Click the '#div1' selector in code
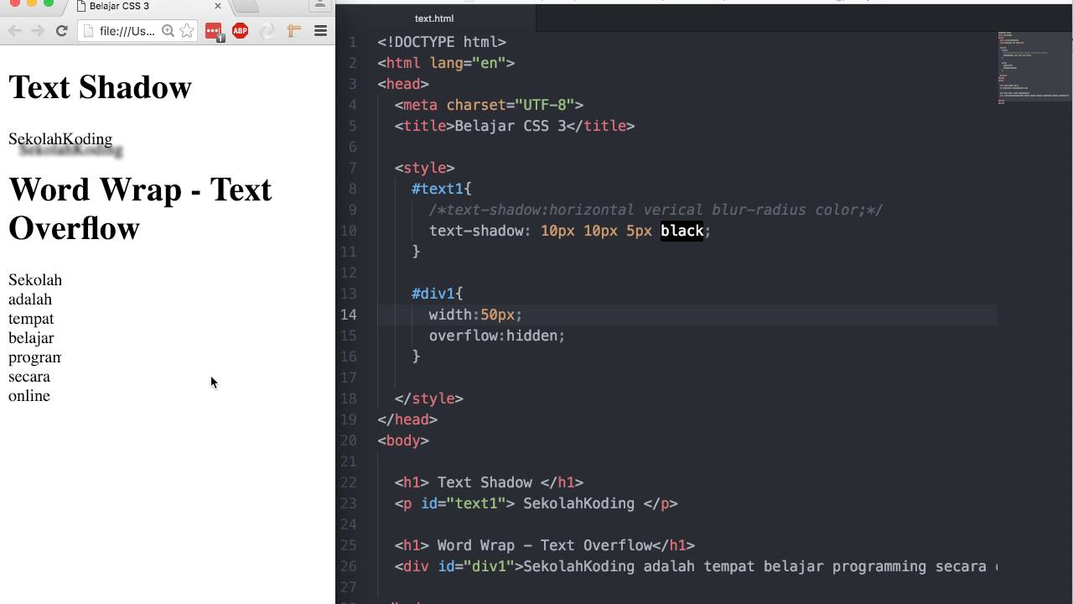Viewport: 1073px width, 604px height. (433, 294)
